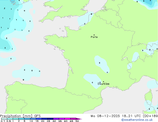Select the black dot marker above Dourbies

103,82
